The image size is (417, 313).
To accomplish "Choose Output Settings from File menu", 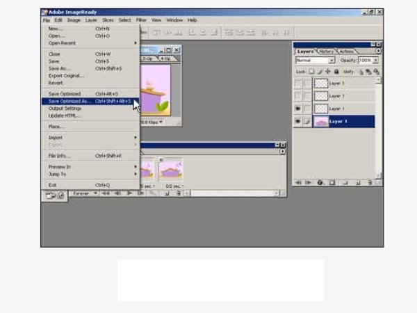I will tap(90, 109).
